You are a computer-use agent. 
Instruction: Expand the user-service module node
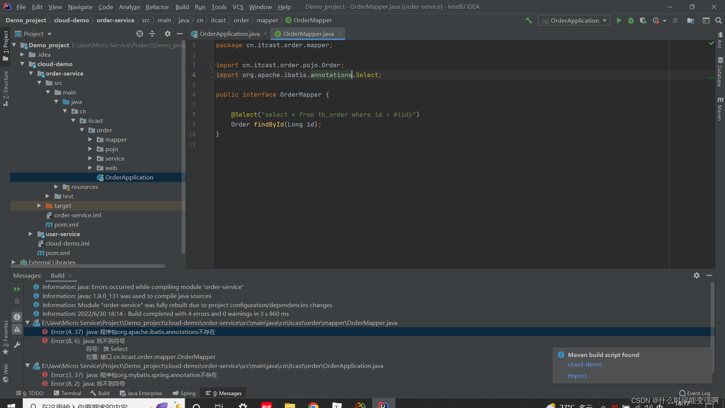tap(30, 234)
